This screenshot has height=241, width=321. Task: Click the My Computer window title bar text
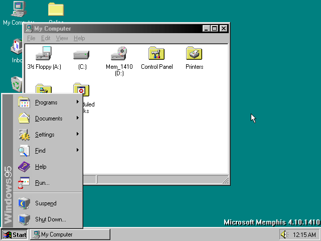click(x=52, y=29)
